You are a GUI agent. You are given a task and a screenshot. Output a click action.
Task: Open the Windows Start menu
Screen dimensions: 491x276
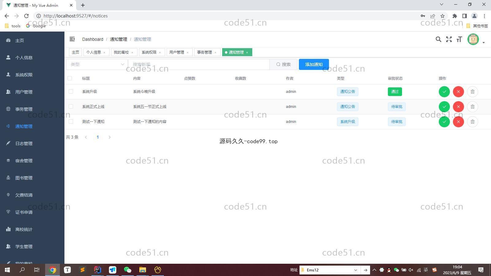(x=7, y=270)
